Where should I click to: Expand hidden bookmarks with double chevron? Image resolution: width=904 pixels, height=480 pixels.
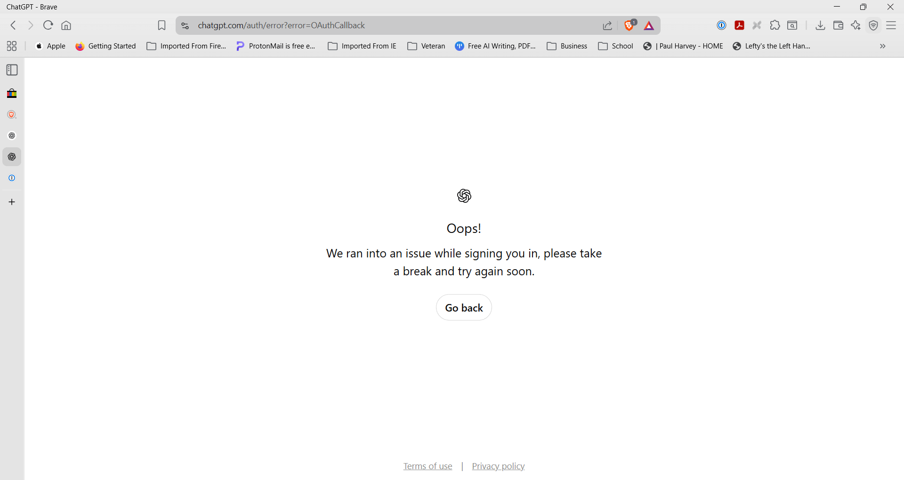pyautogui.click(x=882, y=46)
